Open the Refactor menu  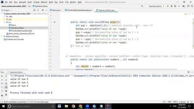pyautogui.click(x=44, y=2)
